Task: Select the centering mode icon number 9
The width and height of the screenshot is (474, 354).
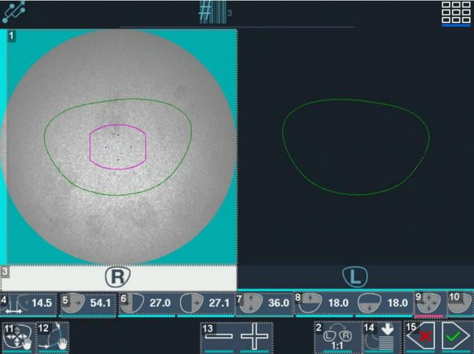Action: 429,303
